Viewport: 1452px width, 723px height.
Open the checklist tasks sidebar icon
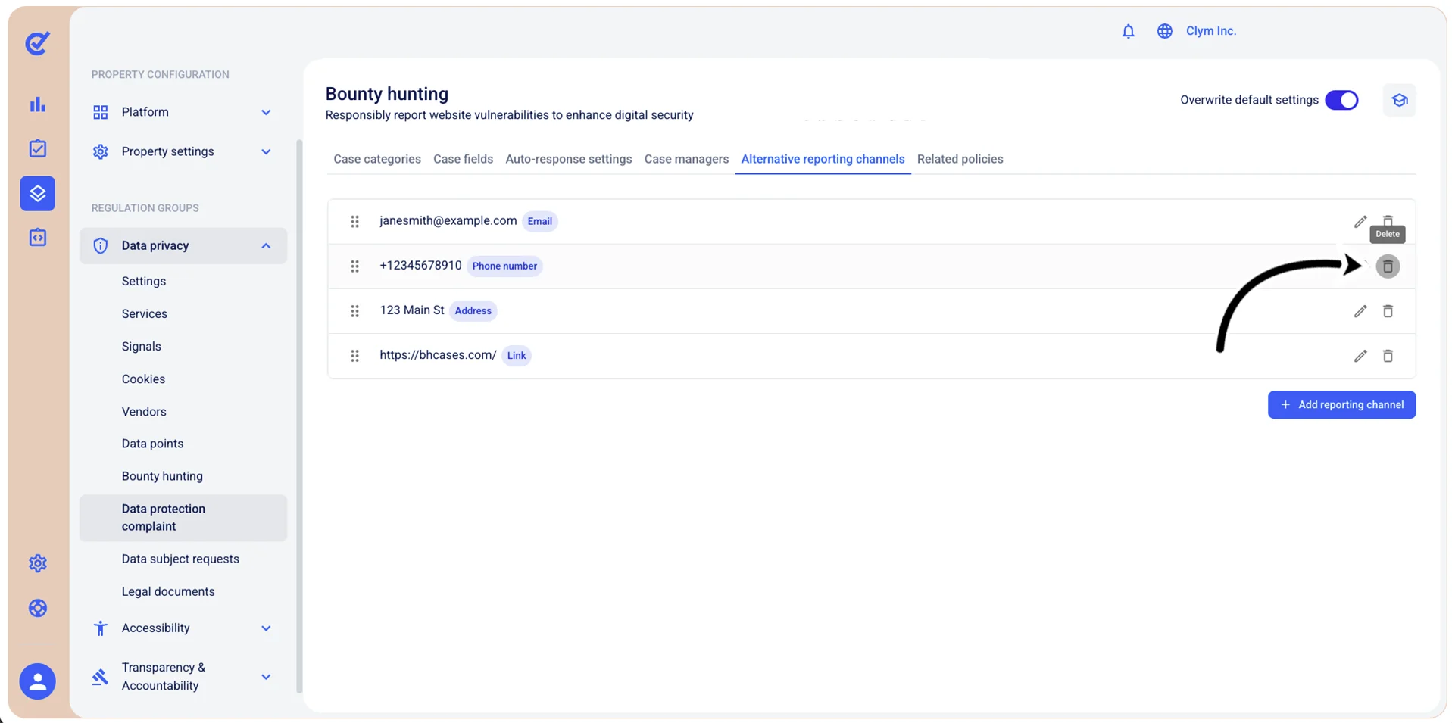pos(37,148)
